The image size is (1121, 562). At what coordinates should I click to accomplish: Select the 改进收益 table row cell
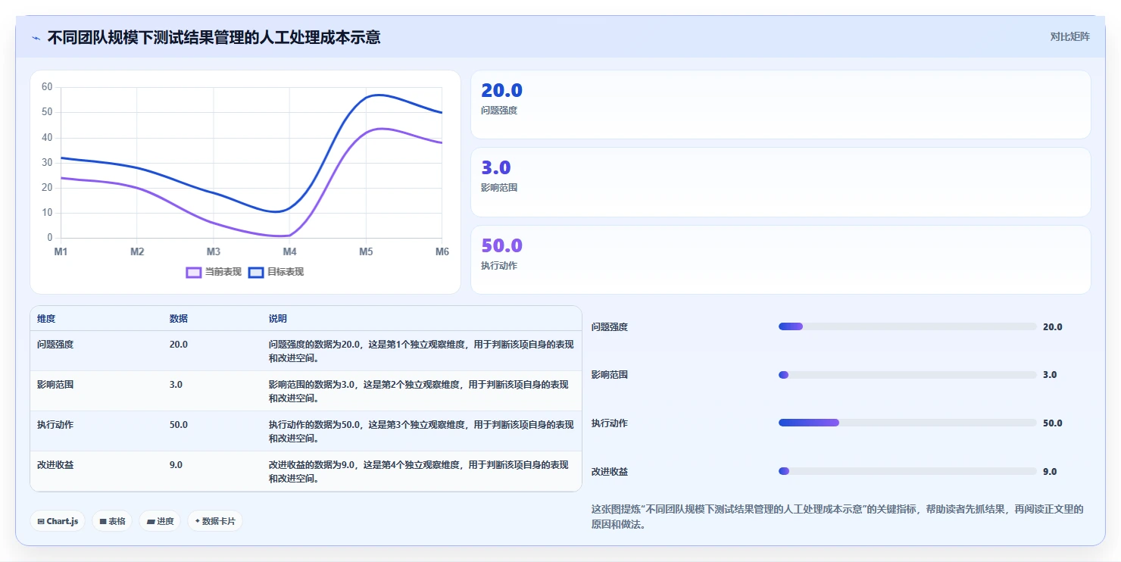[55, 464]
